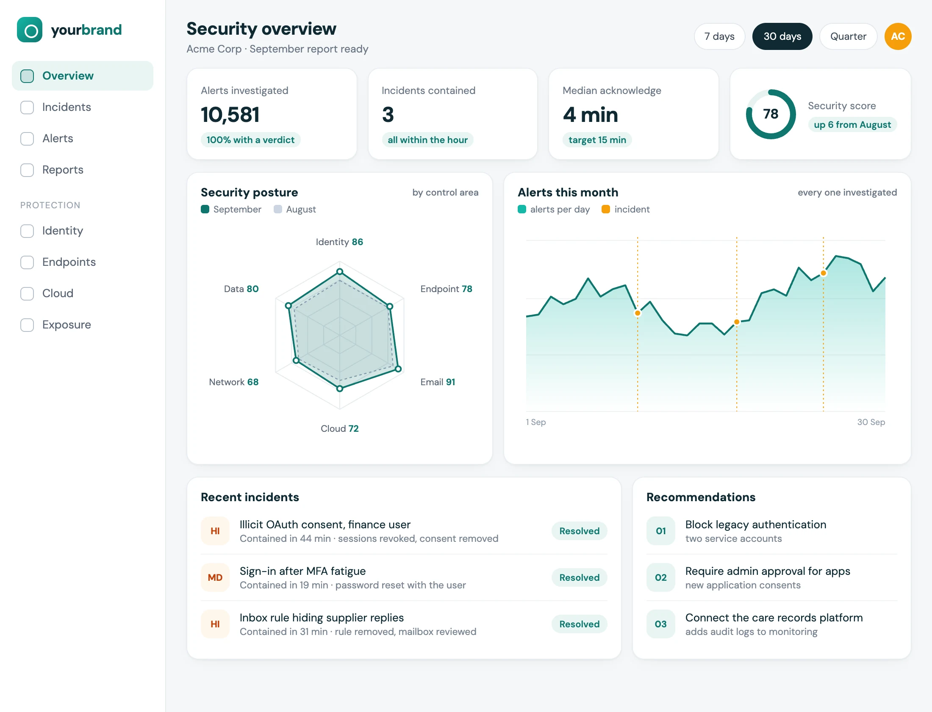932x712 pixels.
Task: Click the yourbrand logo icon
Action: pos(30,30)
